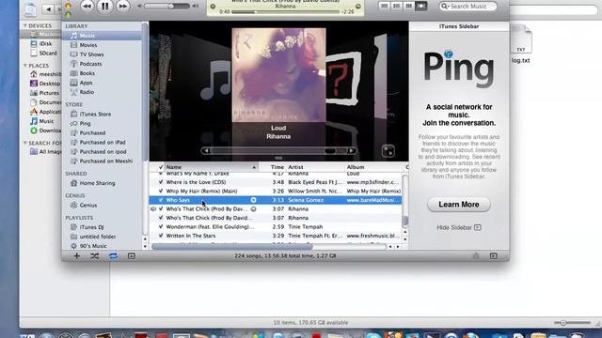Select log.txt file in Finder
This screenshot has height=338, width=602.
[520, 45]
